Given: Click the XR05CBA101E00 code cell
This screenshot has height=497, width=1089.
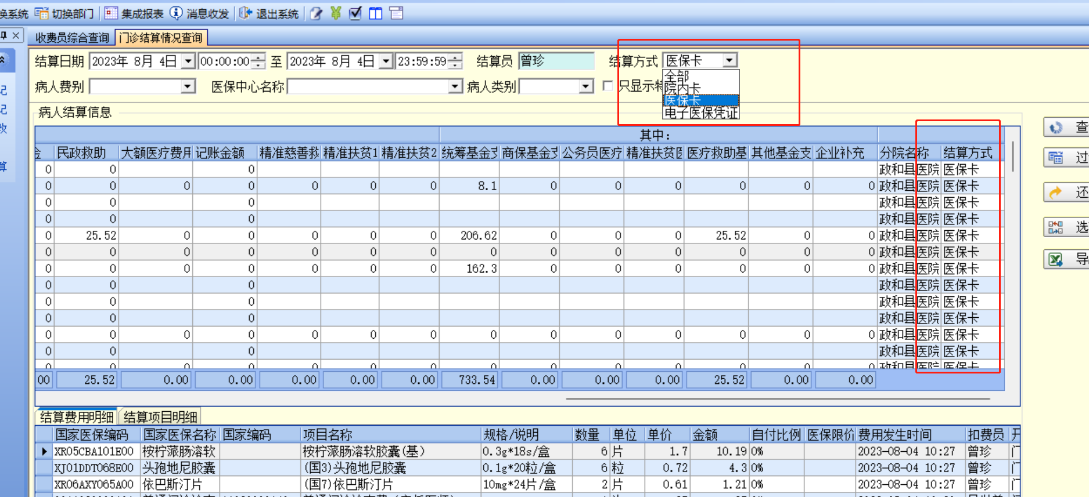Looking at the screenshot, I should click(96, 451).
